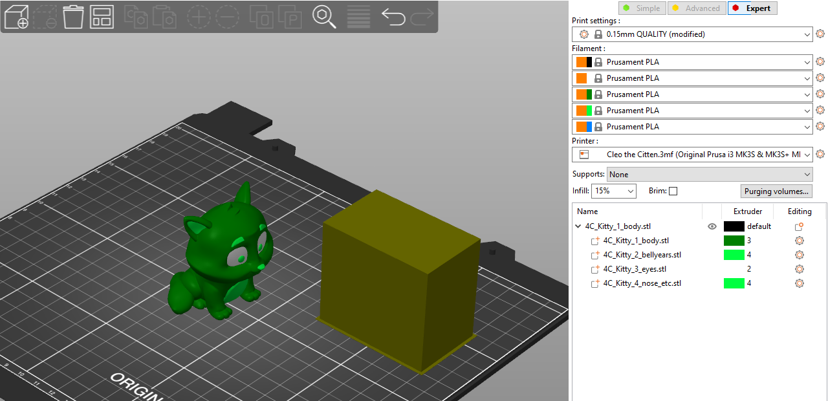
Task: Click editing icon on top-level 4C_Kitty_1_body.stl row
Action: pyautogui.click(x=800, y=226)
